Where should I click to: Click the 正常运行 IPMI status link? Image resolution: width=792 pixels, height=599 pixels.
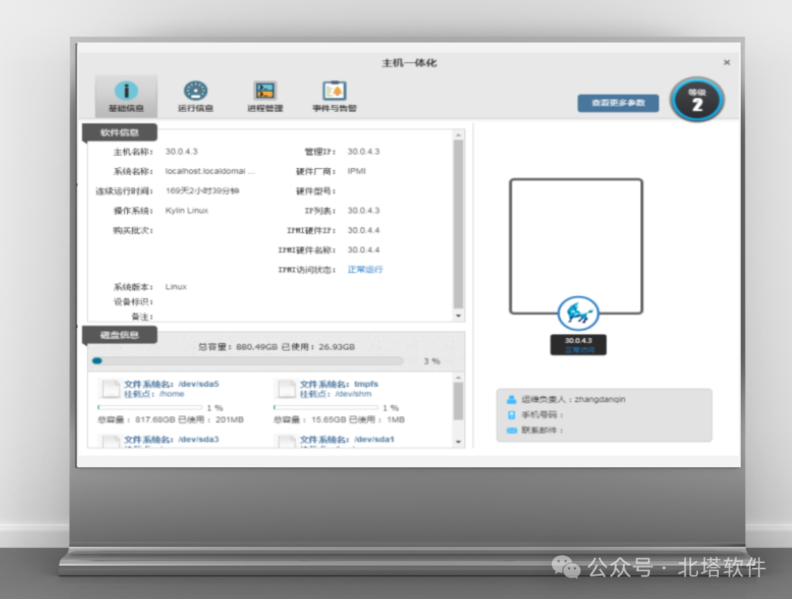[365, 270]
